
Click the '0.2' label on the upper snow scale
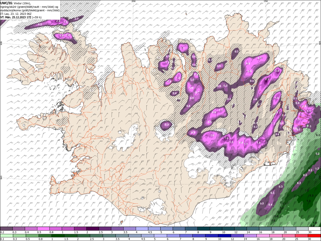[2, 232]
